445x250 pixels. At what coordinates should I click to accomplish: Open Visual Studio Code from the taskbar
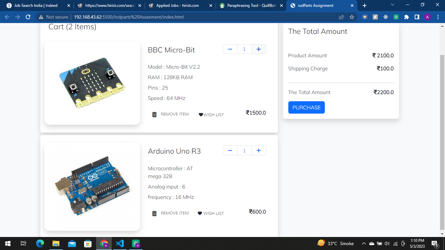click(x=120, y=243)
